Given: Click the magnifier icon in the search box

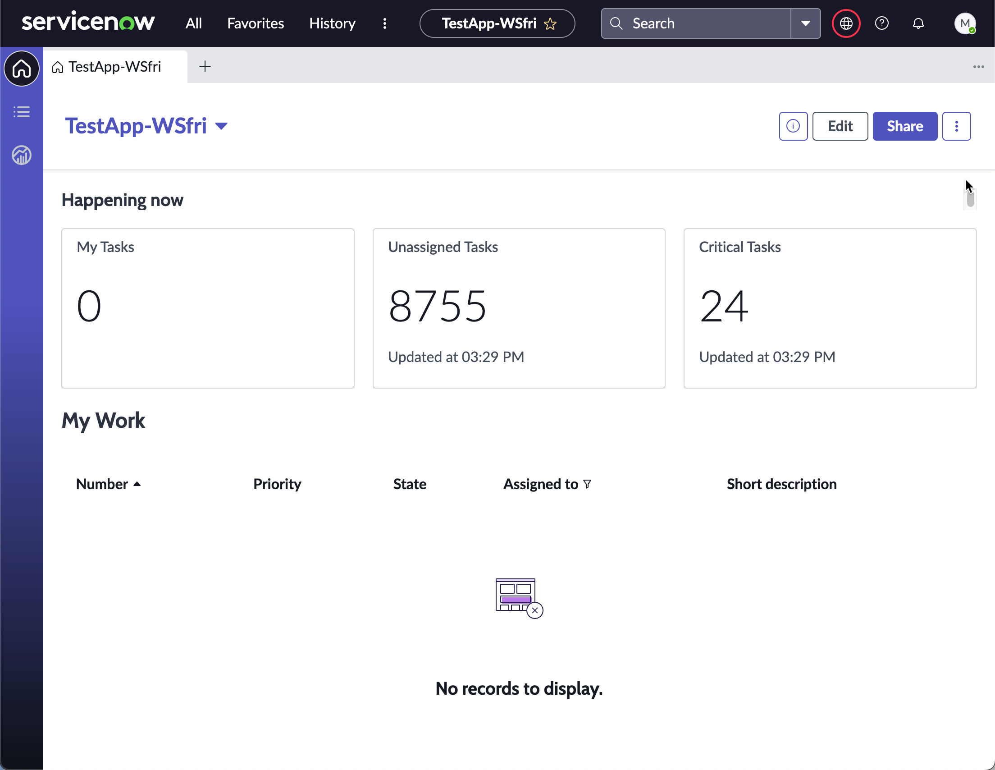Looking at the screenshot, I should click(616, 23).
